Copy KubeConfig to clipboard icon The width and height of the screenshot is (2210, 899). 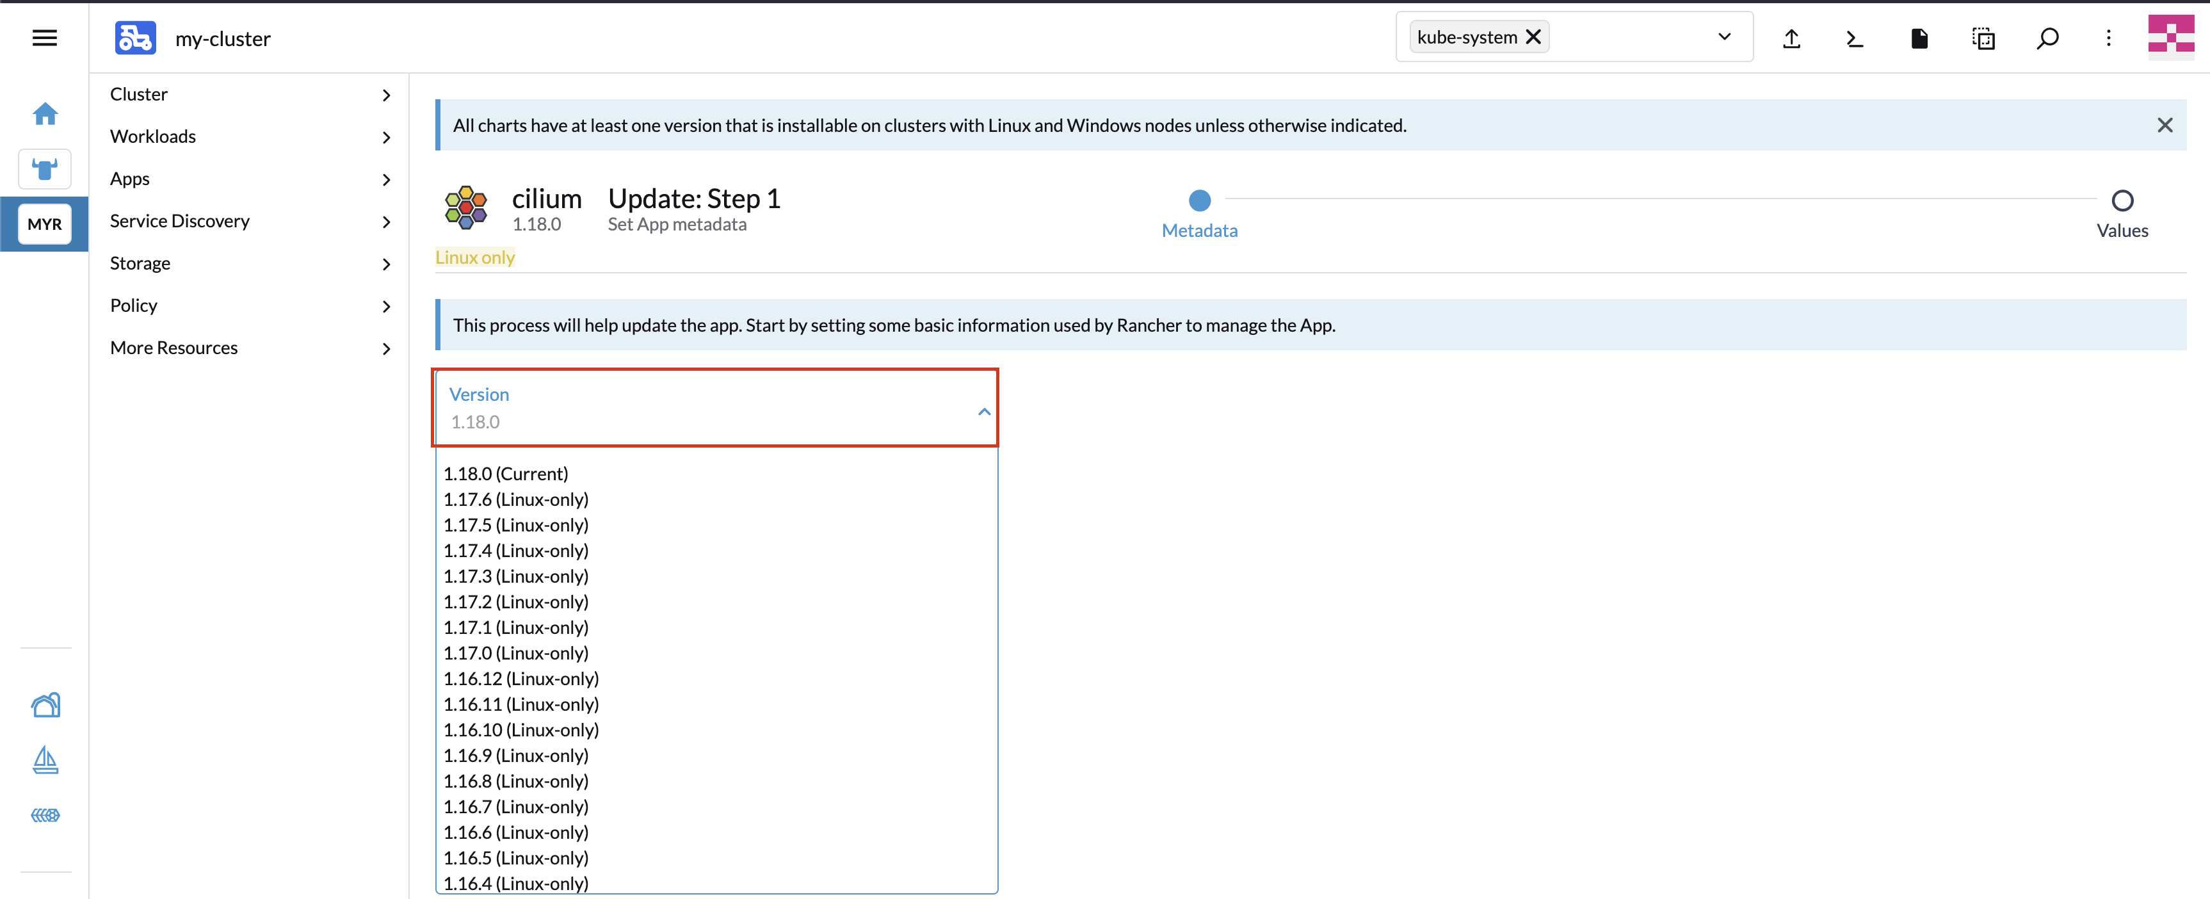(1983, 38)
